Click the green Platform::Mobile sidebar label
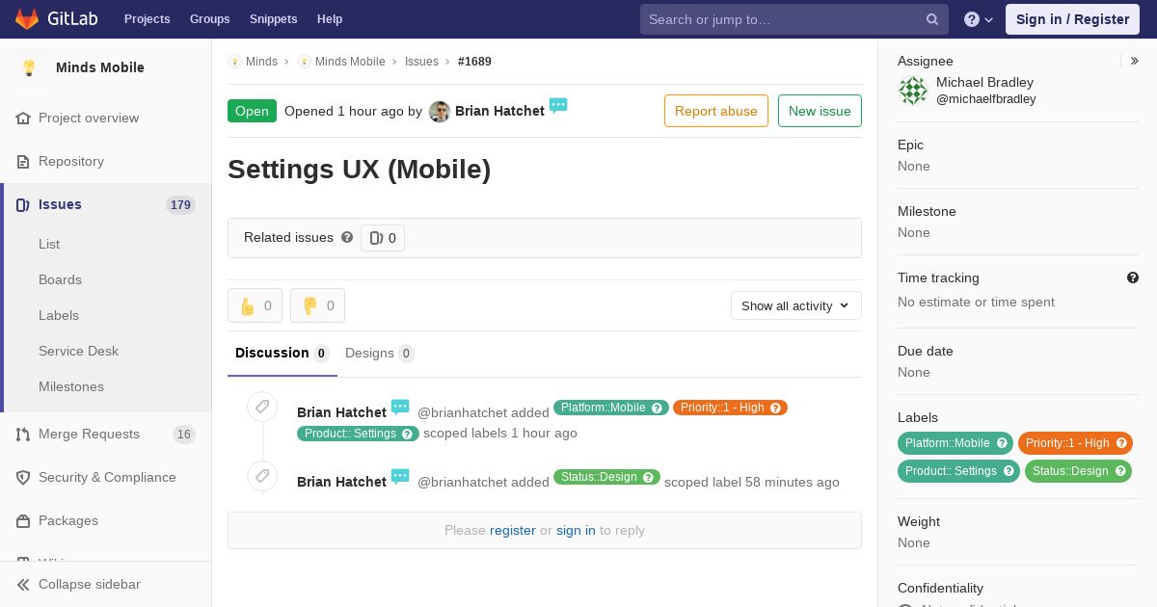The image size is (1157, 607). (x=955, y=443)
